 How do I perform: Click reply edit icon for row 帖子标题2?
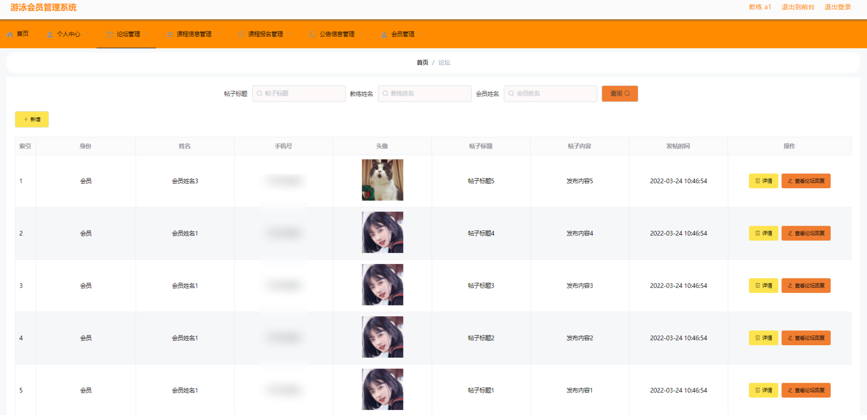tap(790, 338)
